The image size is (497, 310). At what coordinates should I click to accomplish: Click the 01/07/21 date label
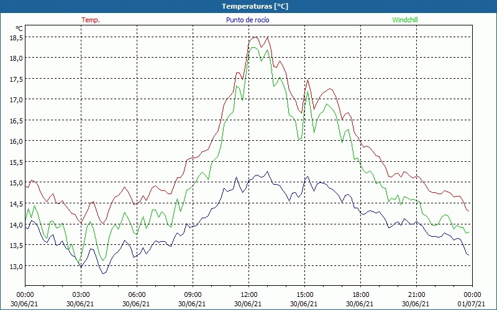coord(472,304)
